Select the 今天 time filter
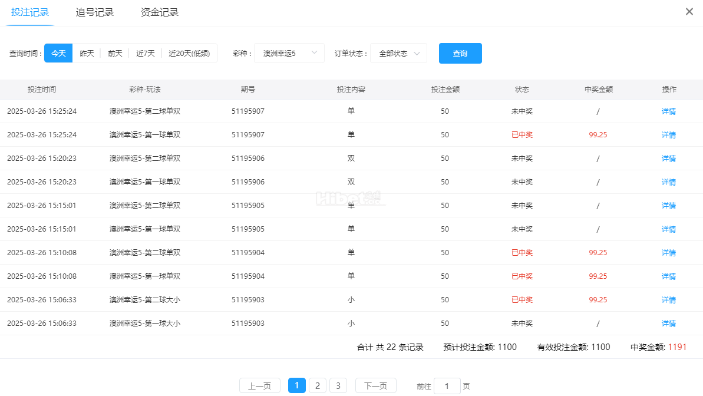The height and width of the screenshot is (396, 703). pyautogui.click(x=58, y=54)
